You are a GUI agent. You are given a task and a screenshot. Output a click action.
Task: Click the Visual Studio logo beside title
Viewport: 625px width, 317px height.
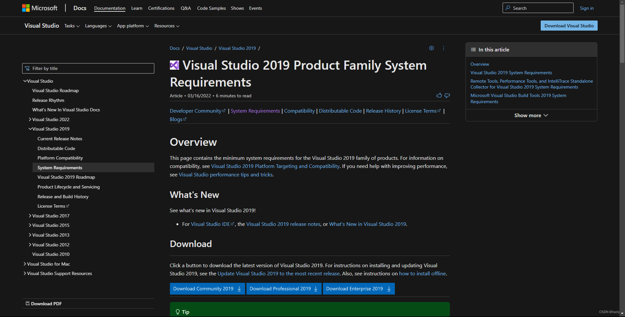[174, 65]
